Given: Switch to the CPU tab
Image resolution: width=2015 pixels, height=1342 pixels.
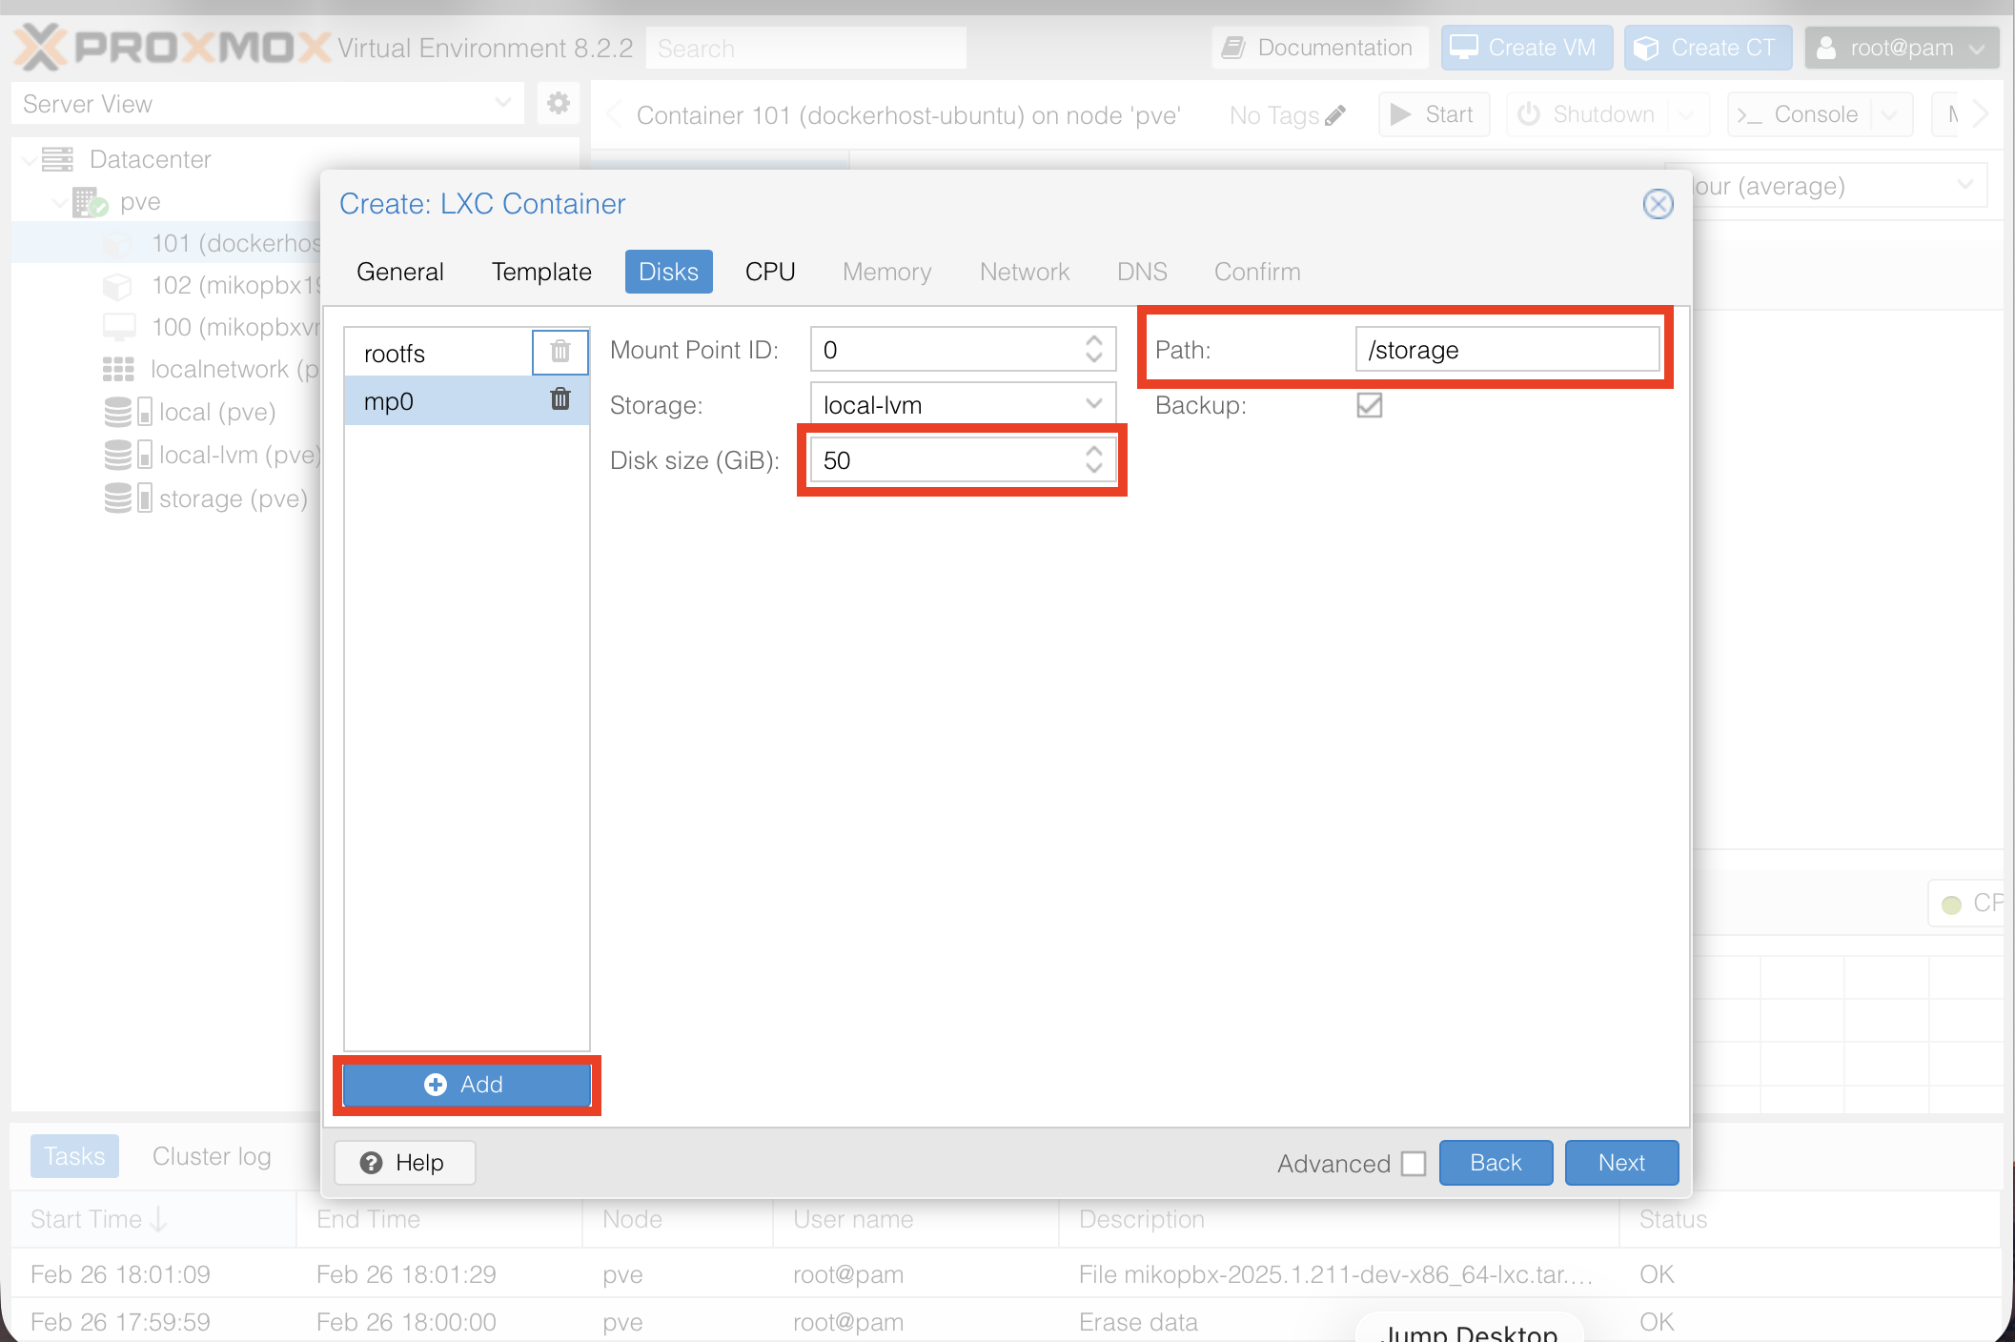Looking at the screenshot, I should [770, 272].
